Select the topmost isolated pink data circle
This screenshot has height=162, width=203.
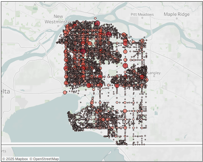[96, 19]
